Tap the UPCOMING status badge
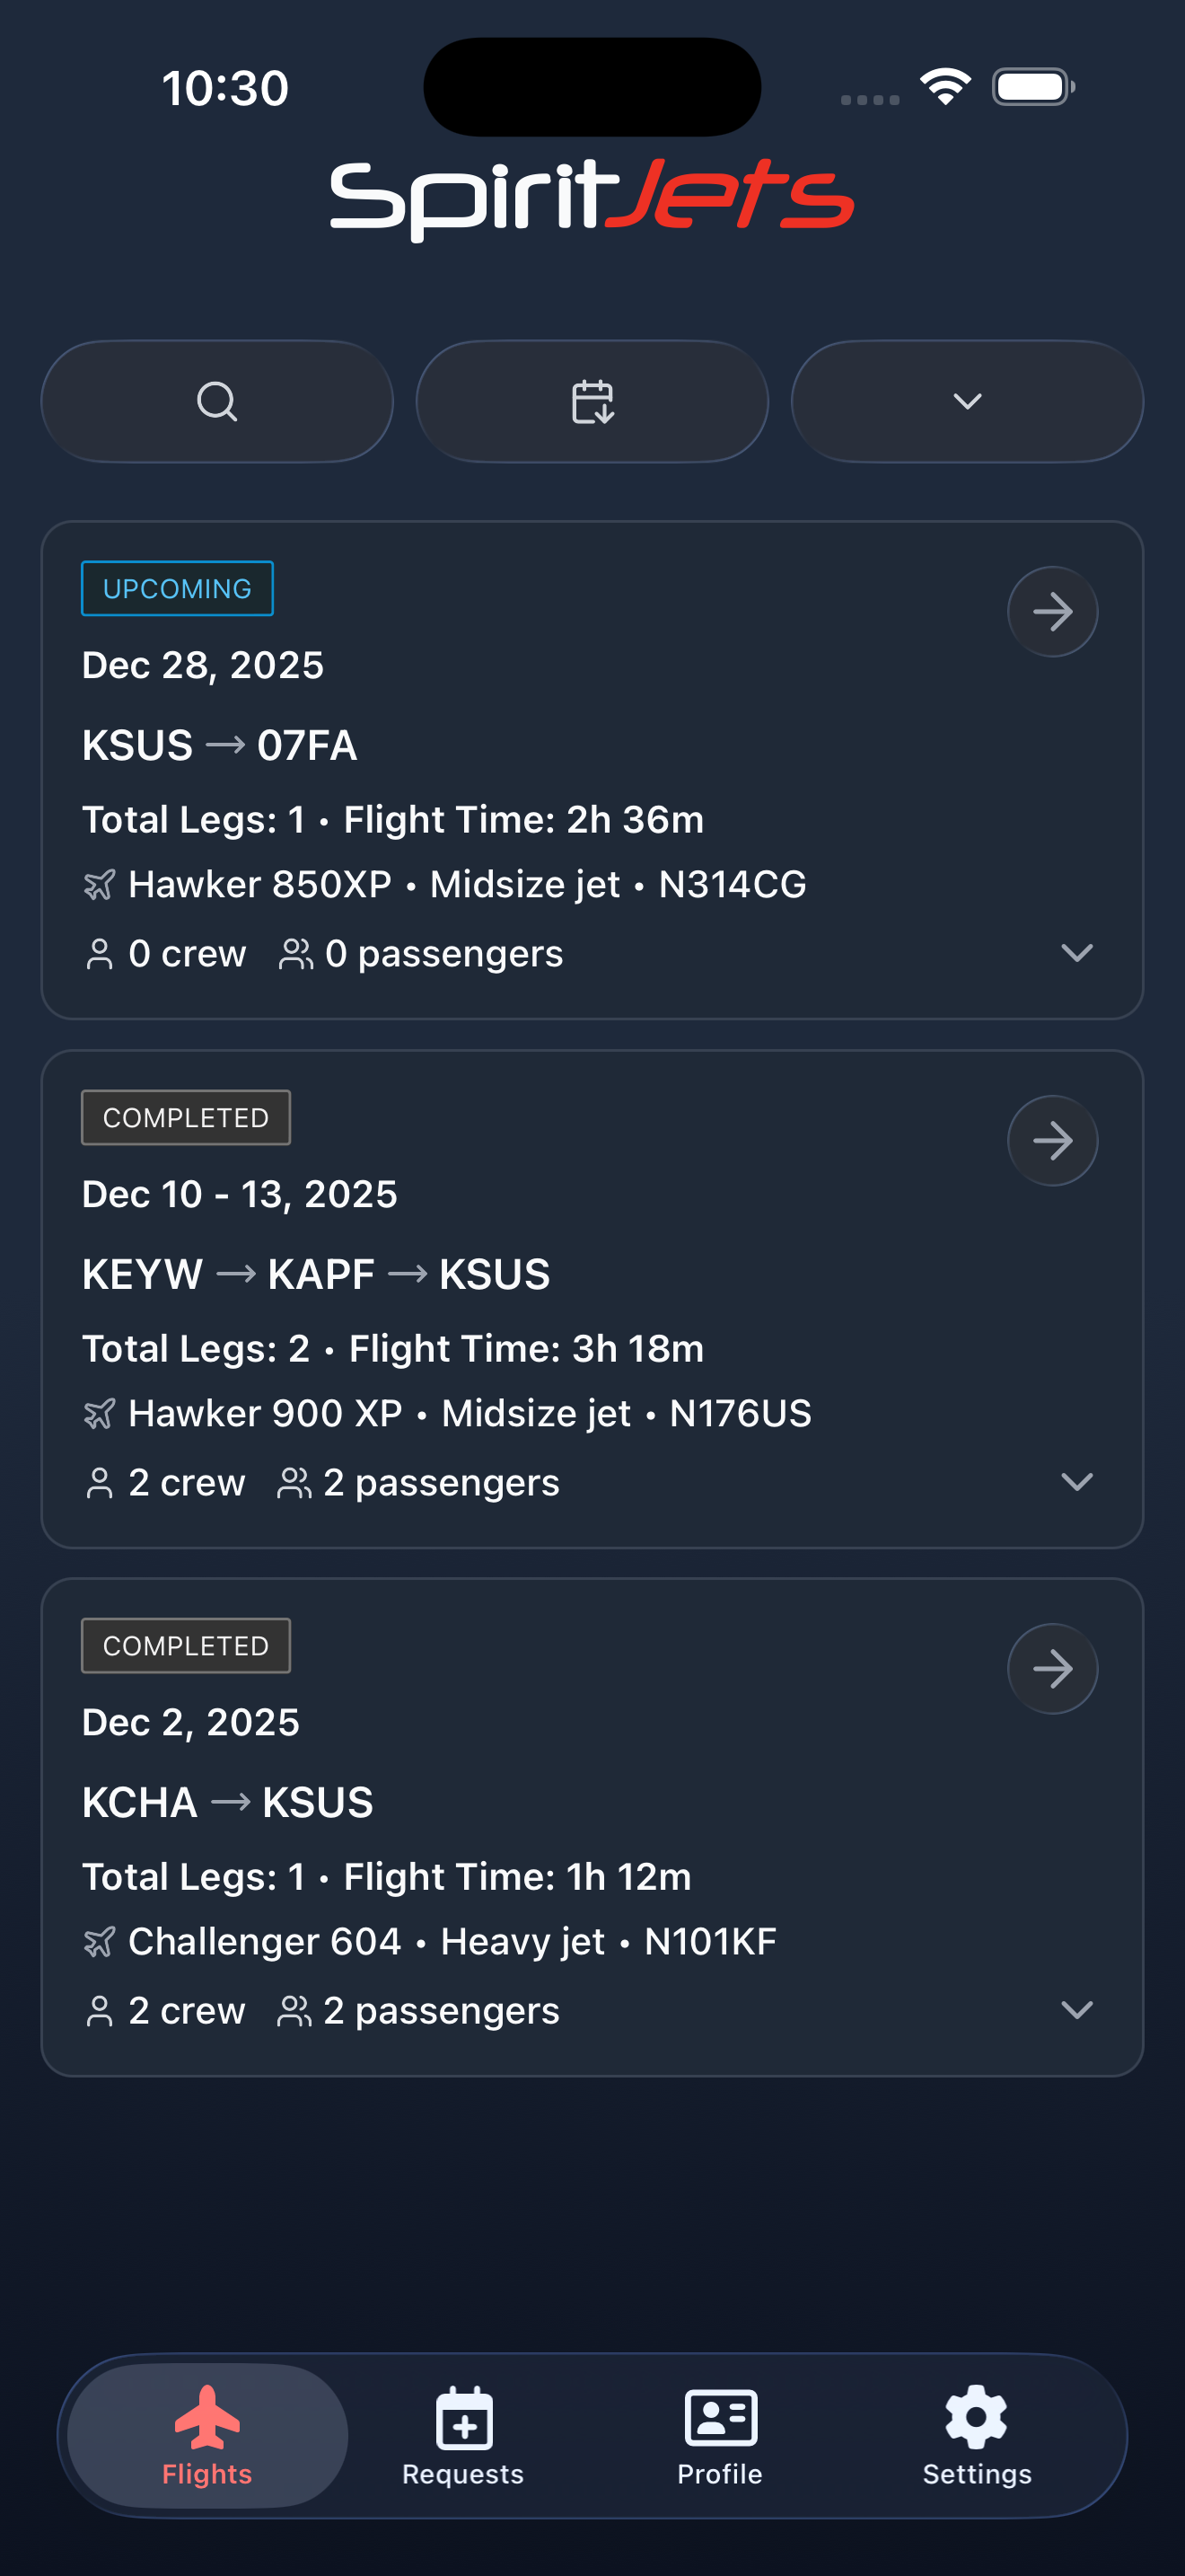The width and height of the screenshot is (1185, 2576). tap(177, 588)
